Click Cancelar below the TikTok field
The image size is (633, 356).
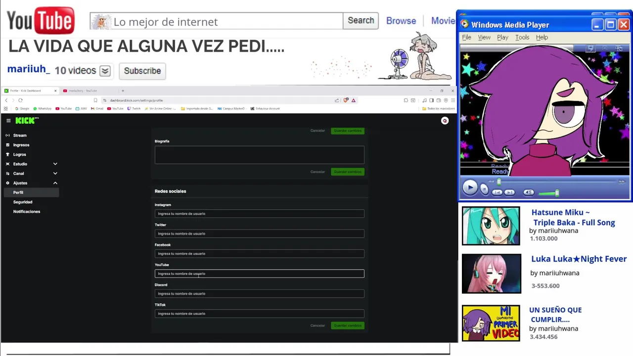(317, 325)
